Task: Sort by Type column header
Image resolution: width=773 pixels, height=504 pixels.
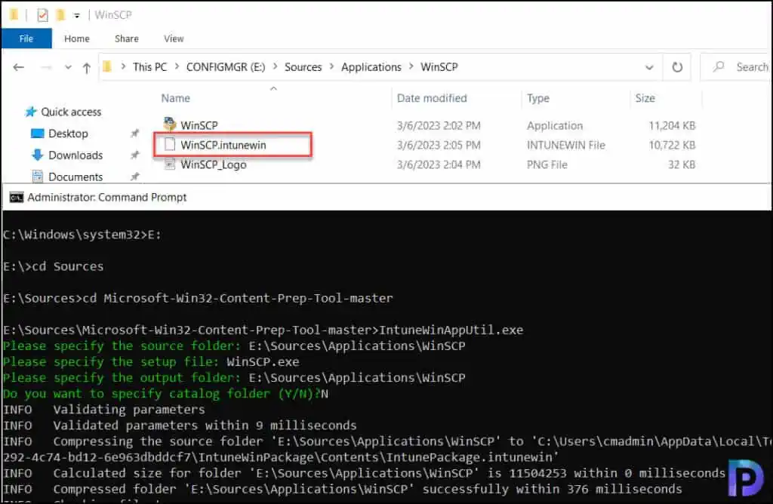Action: click(x=537, y=98)
